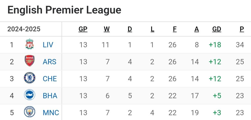Select the 2024-2025 season label
Image resolution: width=251 pixels, height=120 pixels.
coord(24,29)
